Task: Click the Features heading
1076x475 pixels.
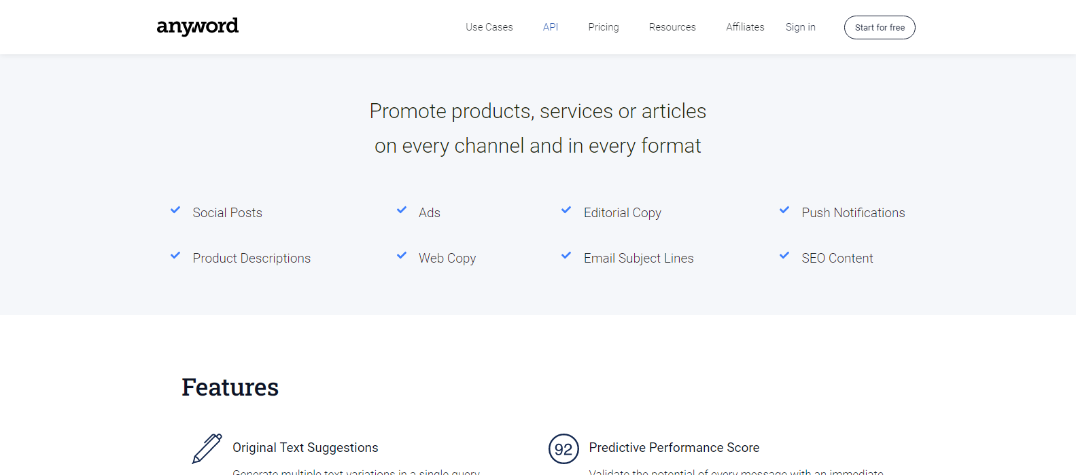Action: [230, 387]
